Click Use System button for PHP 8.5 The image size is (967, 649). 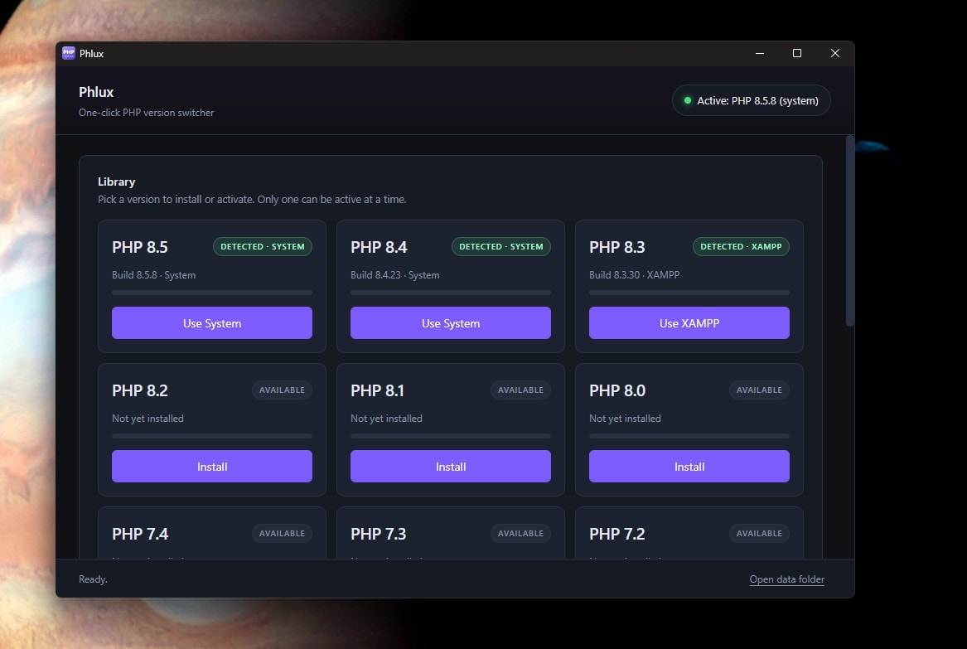pos(211,322)
